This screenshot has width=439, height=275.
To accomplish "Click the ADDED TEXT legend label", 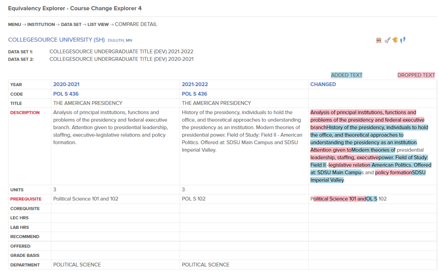I will [346, 75].
